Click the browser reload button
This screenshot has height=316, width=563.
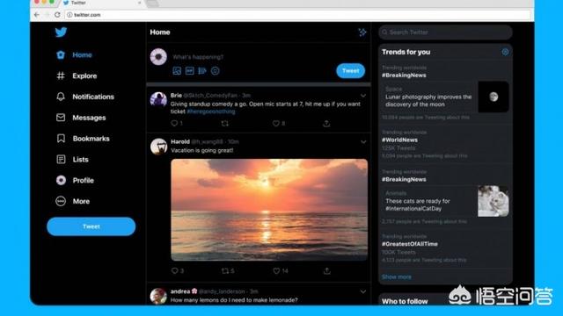pyautogui.click(x=57, y=15)
